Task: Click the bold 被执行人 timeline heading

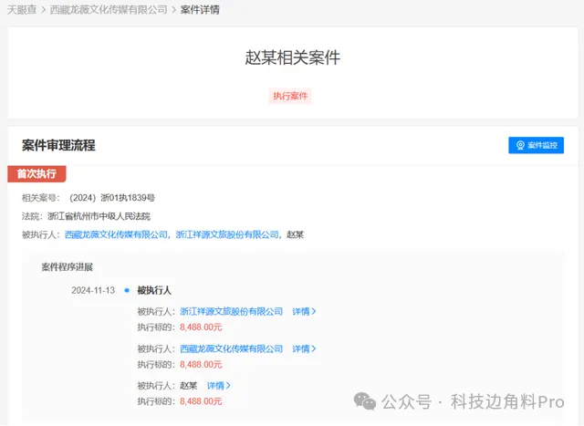Action: tap(154, 290)
